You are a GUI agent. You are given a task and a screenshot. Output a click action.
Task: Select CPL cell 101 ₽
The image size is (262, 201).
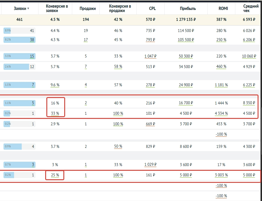151,114
